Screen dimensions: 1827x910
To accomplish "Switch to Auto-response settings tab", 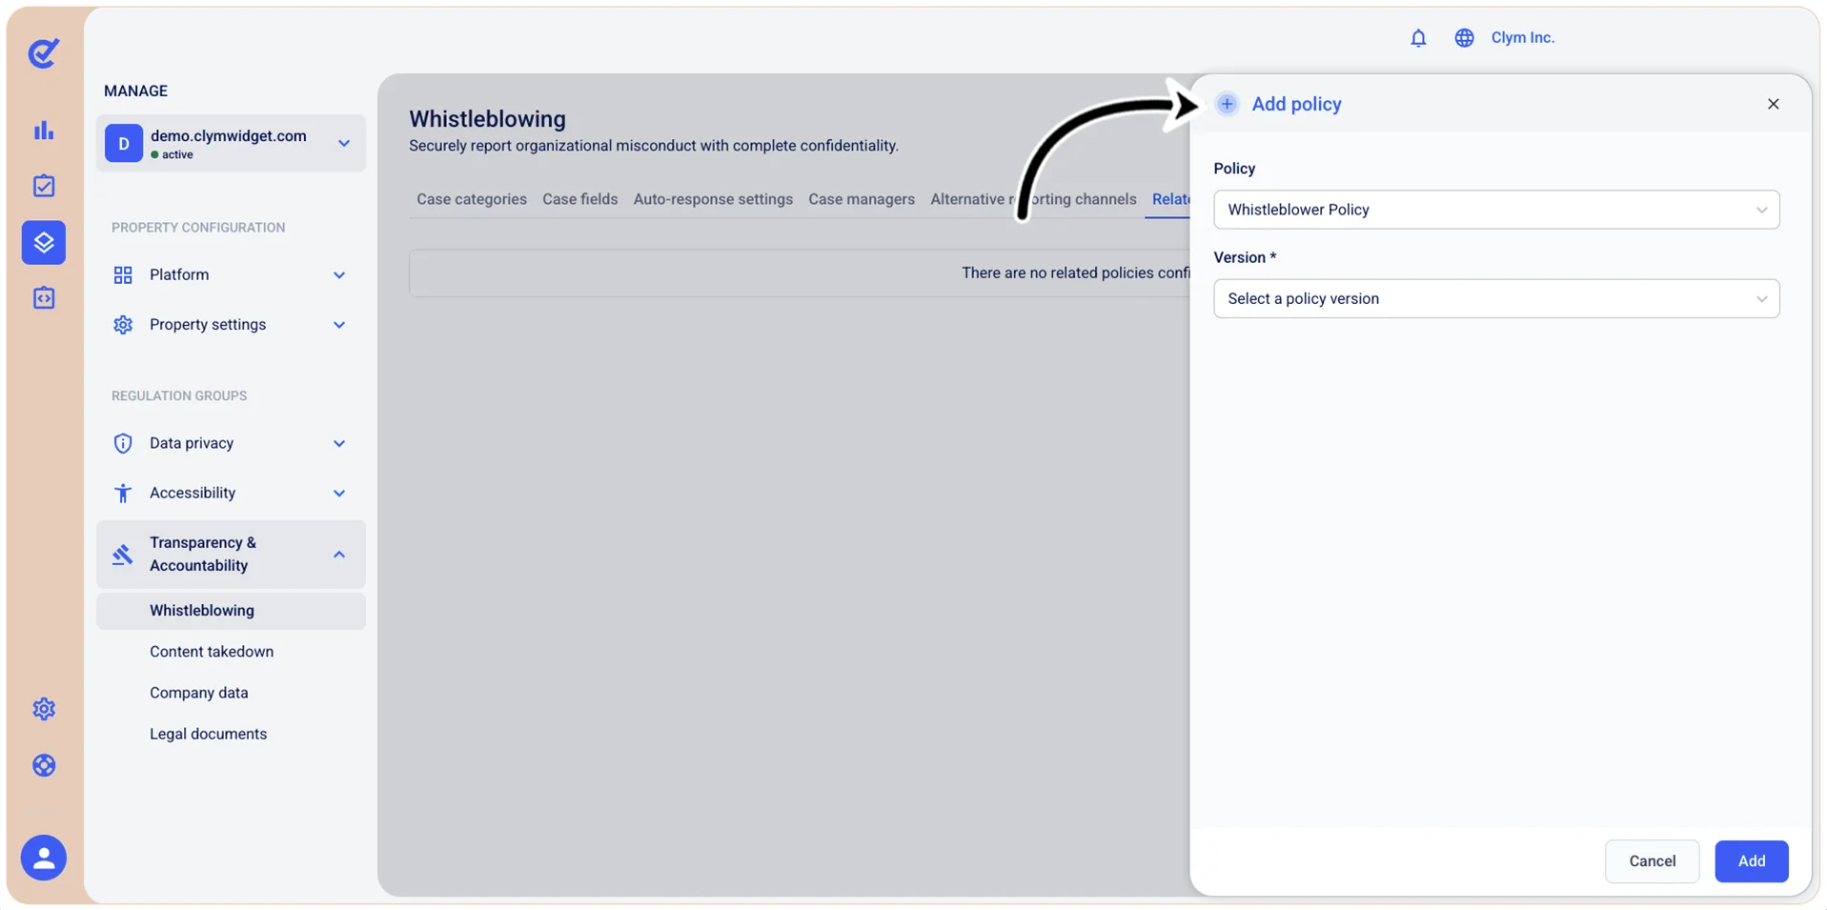I will pos(713,199).
